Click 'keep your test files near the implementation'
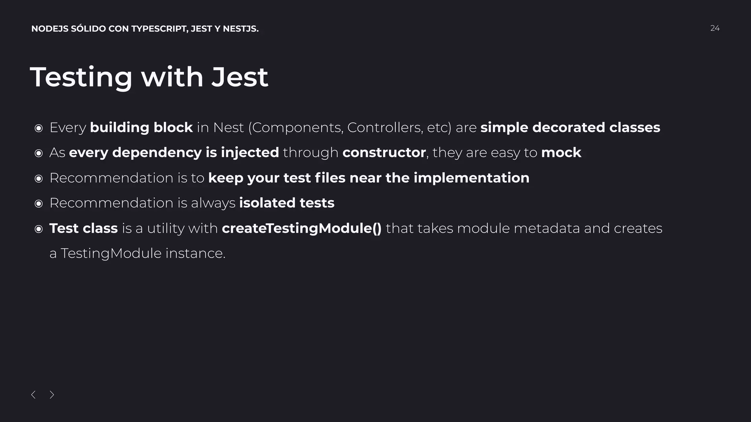This screenshot has height=422, width=751. coord(369,178)
